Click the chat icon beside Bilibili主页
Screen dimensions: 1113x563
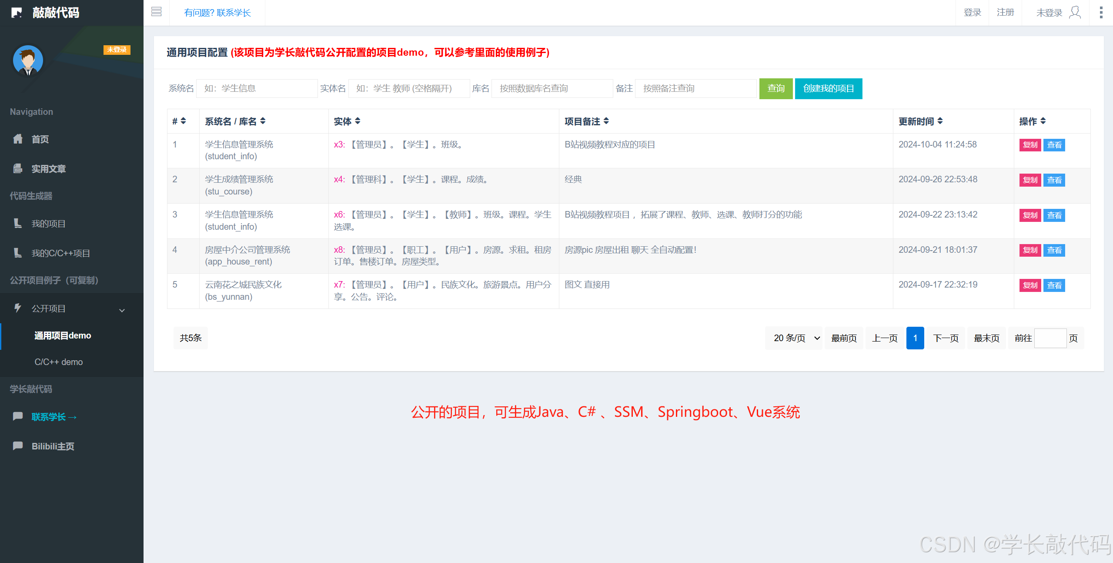(18, 446)
